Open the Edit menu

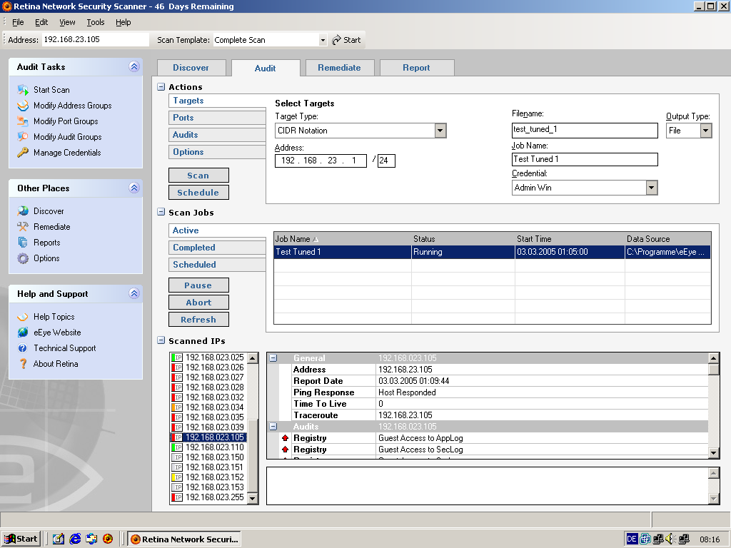[x=41, y=22]
